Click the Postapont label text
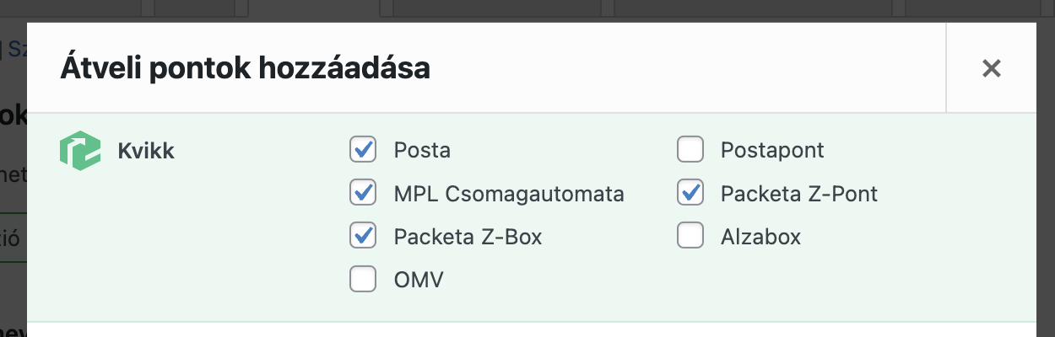 (x=772, y=151)
